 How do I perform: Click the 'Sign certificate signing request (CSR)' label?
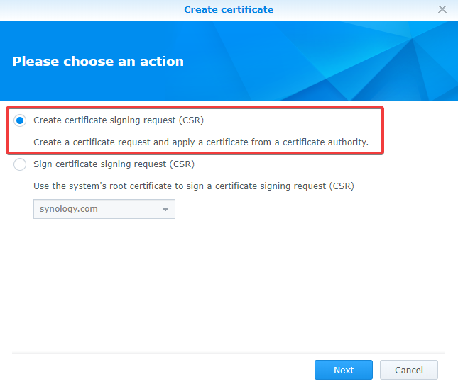(x=114, y=164)
